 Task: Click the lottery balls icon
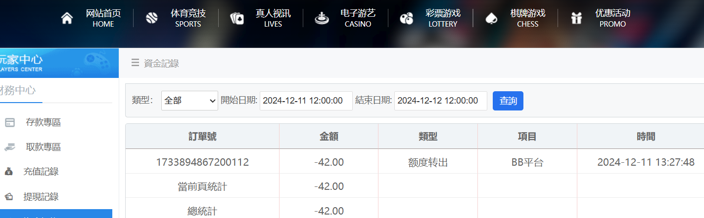pyautogui.click(x=406, y=19)
